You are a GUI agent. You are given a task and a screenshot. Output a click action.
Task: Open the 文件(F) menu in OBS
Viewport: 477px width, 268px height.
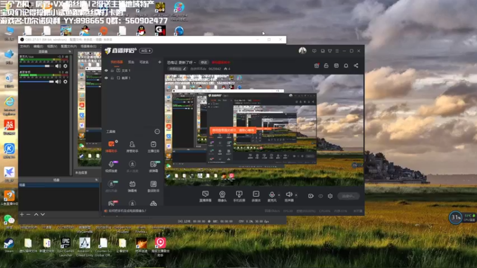click(x=24, y=46)
